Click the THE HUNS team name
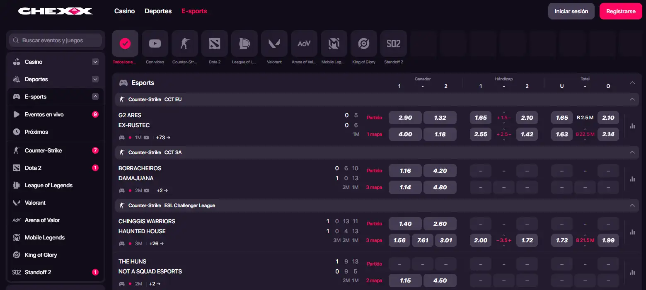 click(x=132, y=261)
